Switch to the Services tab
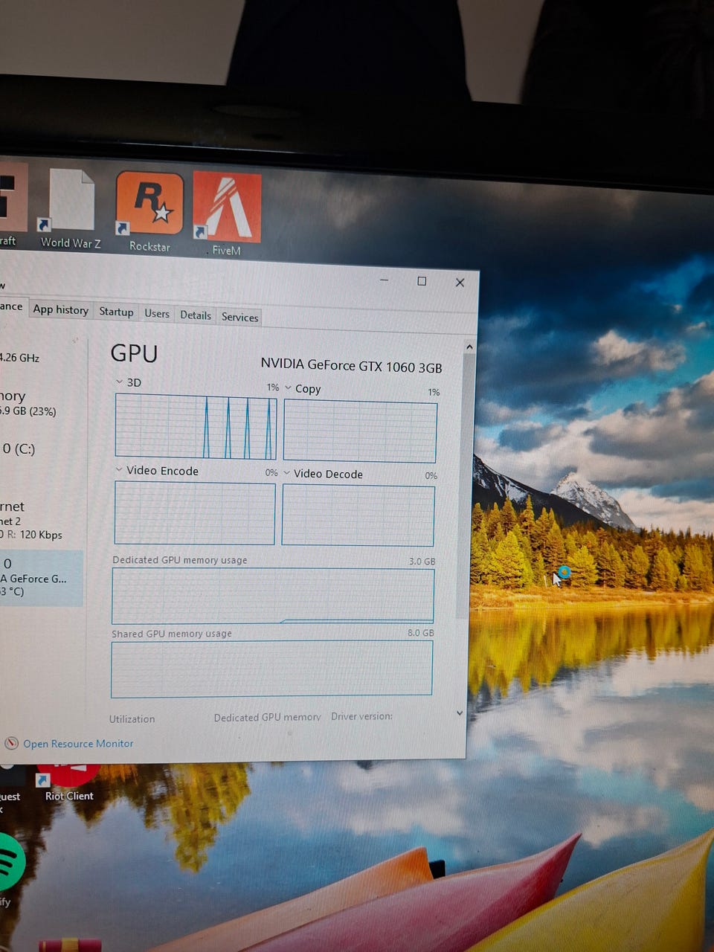 (239, 317)
